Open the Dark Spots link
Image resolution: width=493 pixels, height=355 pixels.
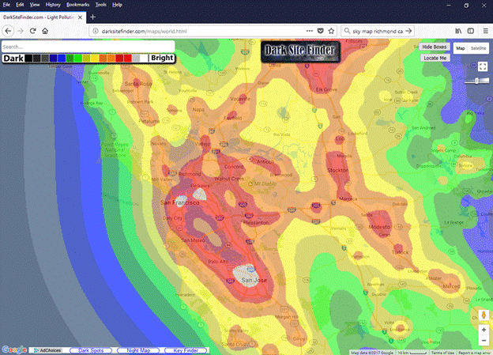tap(89, 349)
